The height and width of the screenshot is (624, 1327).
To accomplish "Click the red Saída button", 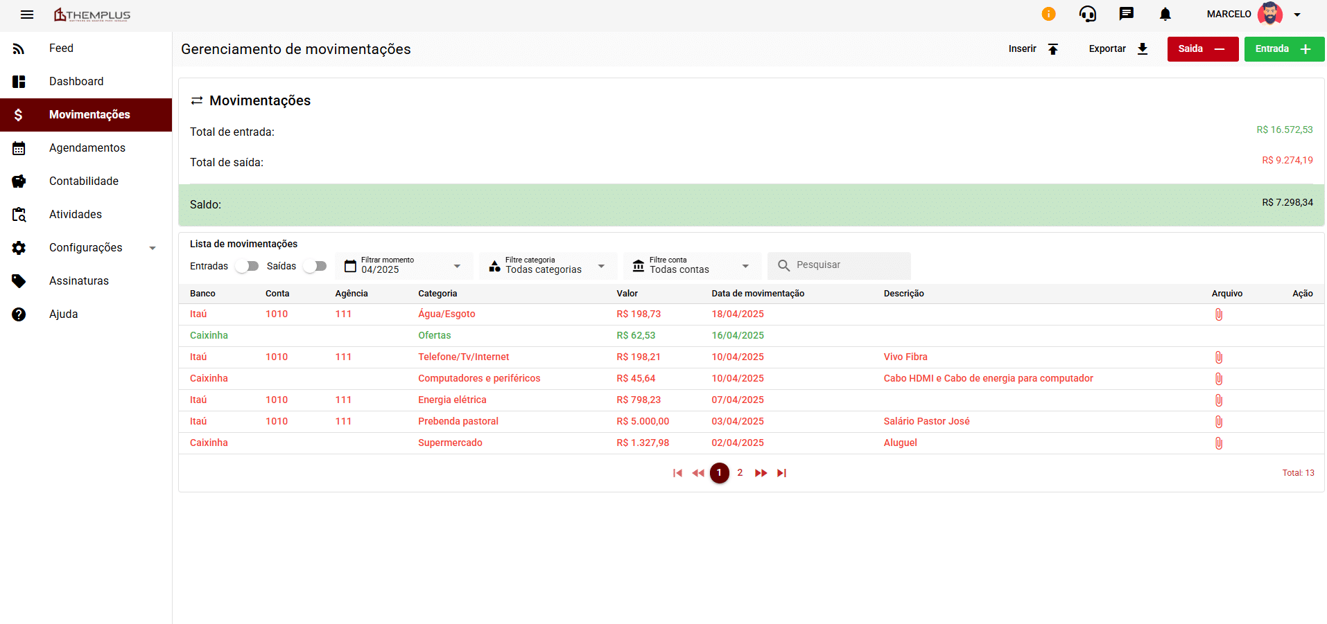I will (x=1202, y=49).
